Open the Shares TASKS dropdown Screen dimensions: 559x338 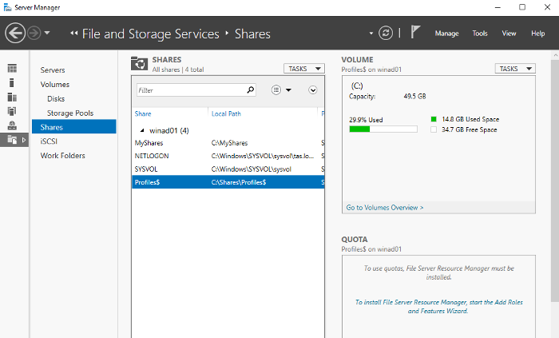tap(303, 69)
